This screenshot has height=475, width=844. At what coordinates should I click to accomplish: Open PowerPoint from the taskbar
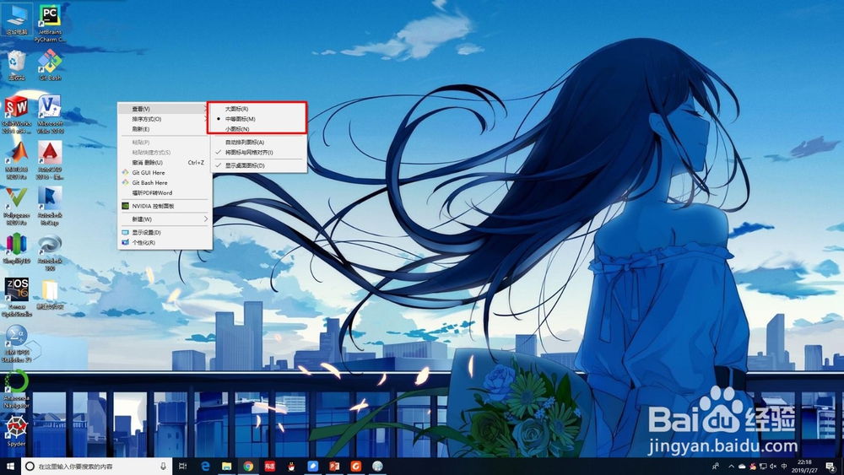(x=334, y=467)
